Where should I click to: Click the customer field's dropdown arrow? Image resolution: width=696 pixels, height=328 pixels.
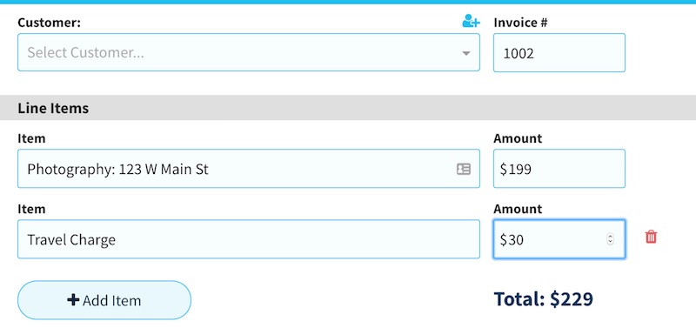coord(465,53)
